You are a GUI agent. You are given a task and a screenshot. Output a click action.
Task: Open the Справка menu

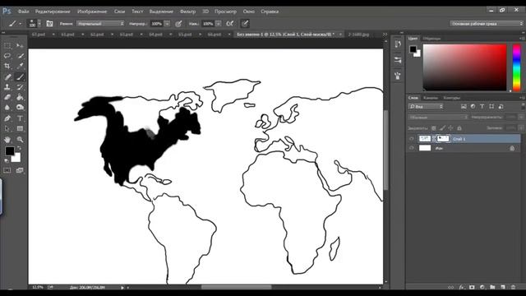click(x=270, y=12)
